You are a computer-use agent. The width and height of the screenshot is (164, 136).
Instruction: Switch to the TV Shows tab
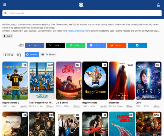point(49,54)
